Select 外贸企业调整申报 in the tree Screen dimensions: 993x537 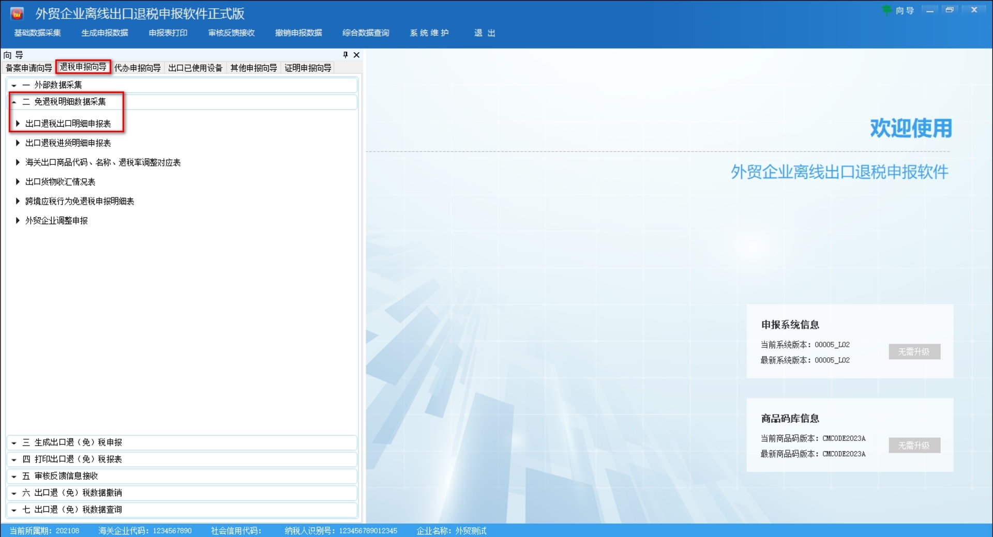[x=56, y=220]
